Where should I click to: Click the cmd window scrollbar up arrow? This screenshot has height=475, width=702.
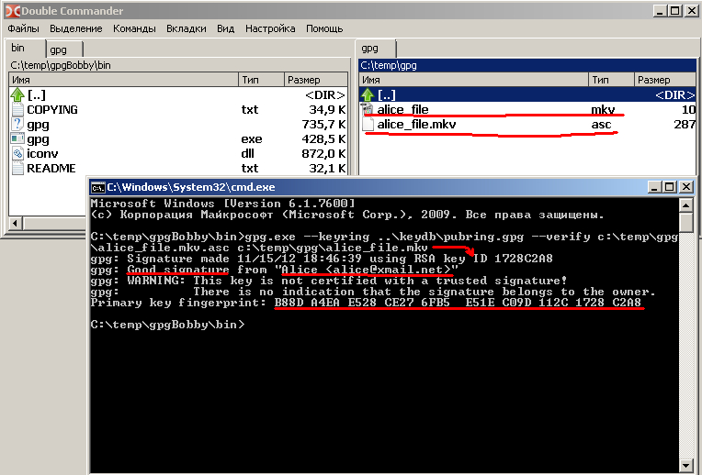pos(686,203)
